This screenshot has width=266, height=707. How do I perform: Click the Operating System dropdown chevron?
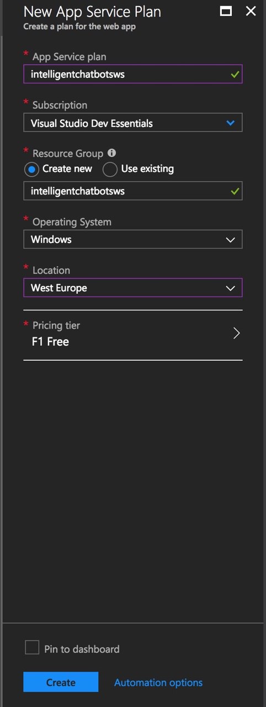[x=231, y=240]
